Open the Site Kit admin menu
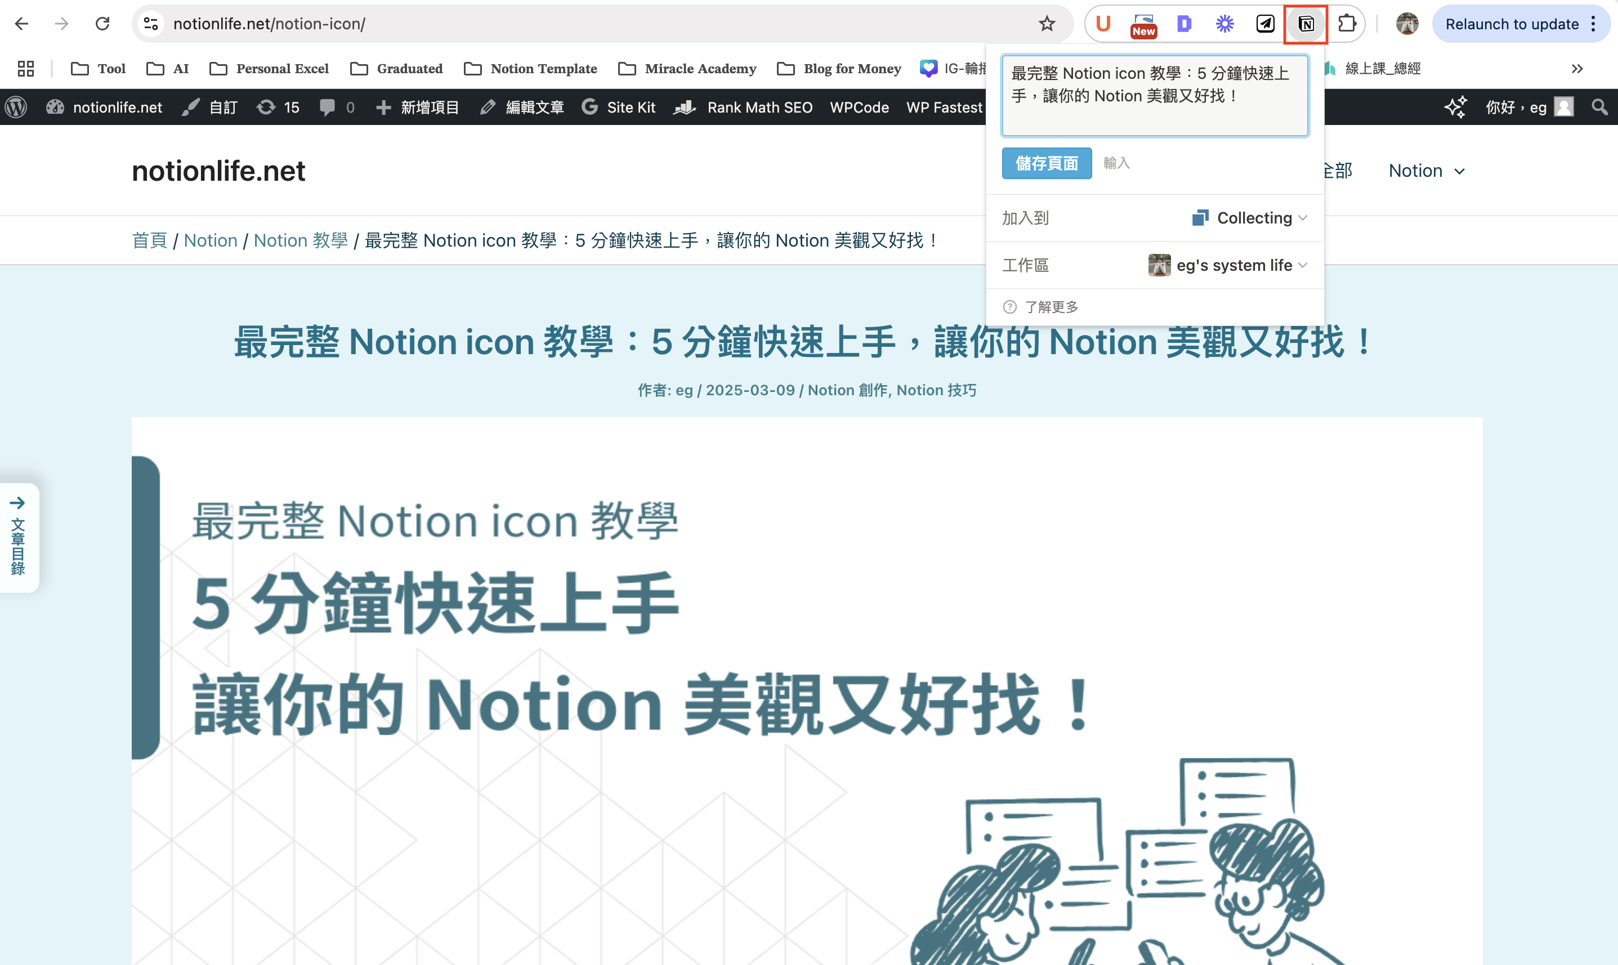1618x965 pixels. coord(618,108)
